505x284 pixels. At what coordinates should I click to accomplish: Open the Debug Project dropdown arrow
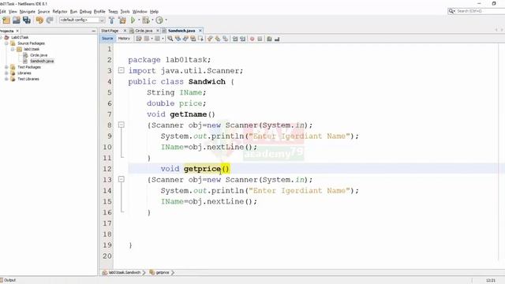click(152, 20)
